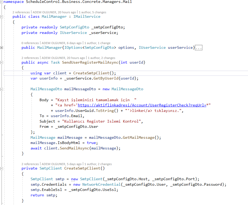Show the '0 references' CodeLens for the constructor
The height and width of the screenshot is (205, 248).
[30, 43]
